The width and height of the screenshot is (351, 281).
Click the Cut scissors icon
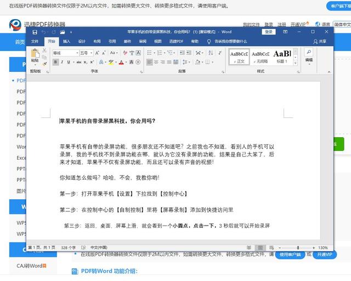44,50
